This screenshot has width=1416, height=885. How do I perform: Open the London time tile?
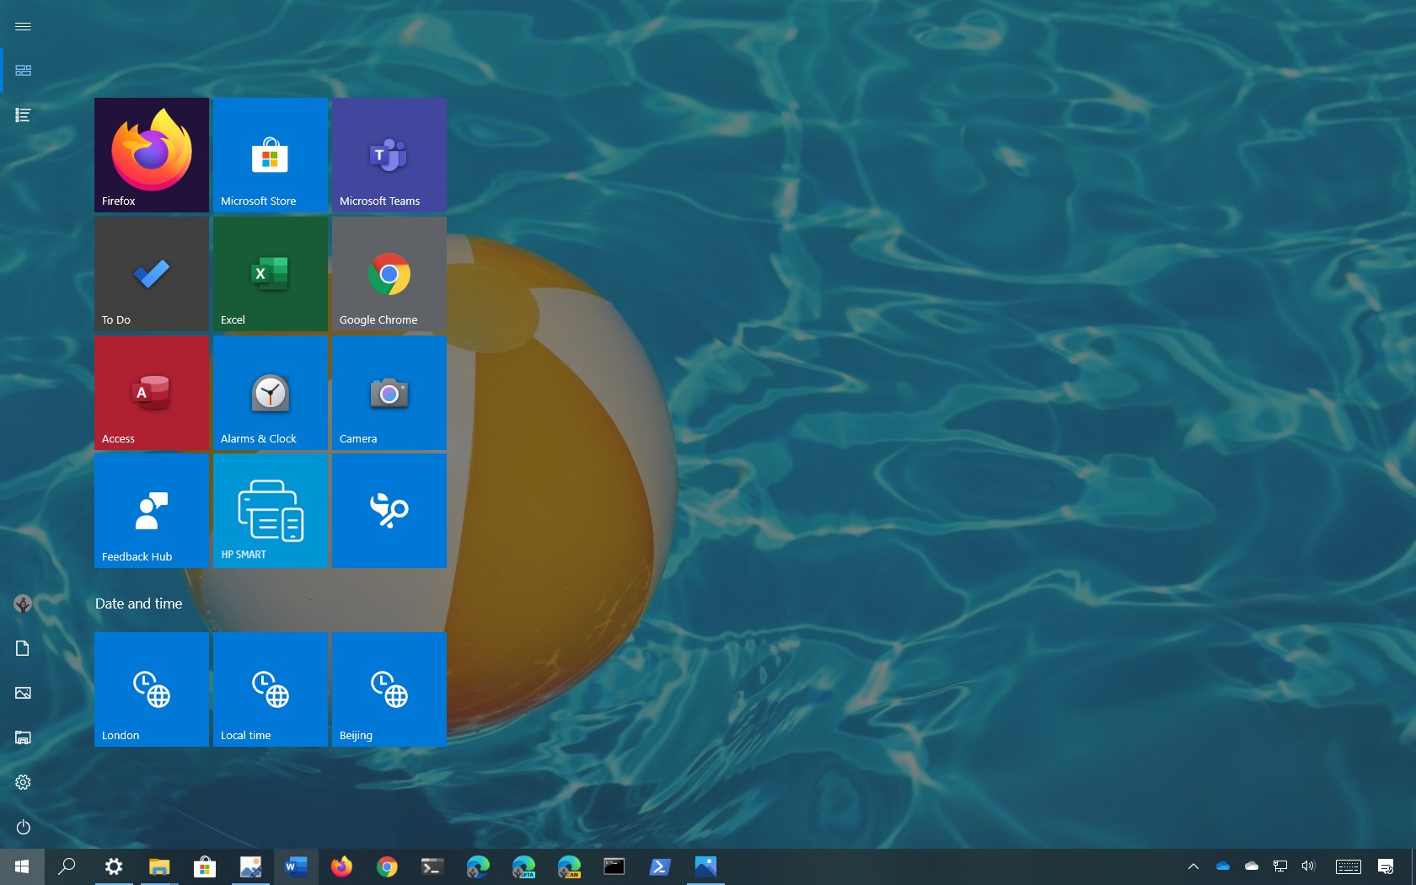pyautogui.click(x=152, y=689)
